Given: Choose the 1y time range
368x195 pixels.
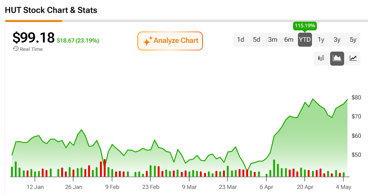Looking at the screenshot, I should tap(321, 39).
